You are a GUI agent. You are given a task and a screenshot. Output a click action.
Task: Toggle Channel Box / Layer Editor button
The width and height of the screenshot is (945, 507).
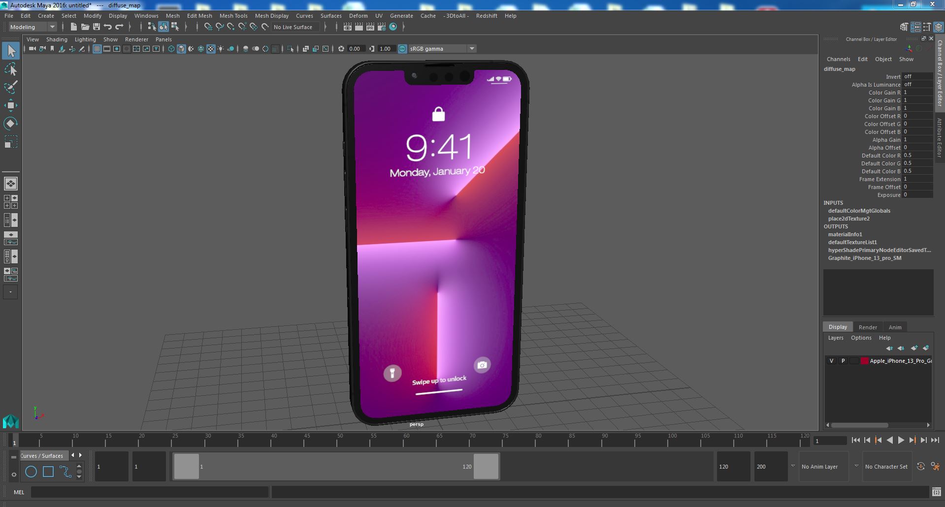tap(938, 27)
